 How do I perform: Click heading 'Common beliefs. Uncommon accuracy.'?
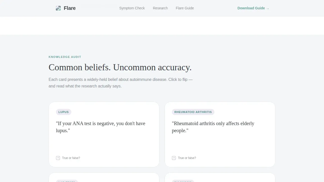pos(120,67)
